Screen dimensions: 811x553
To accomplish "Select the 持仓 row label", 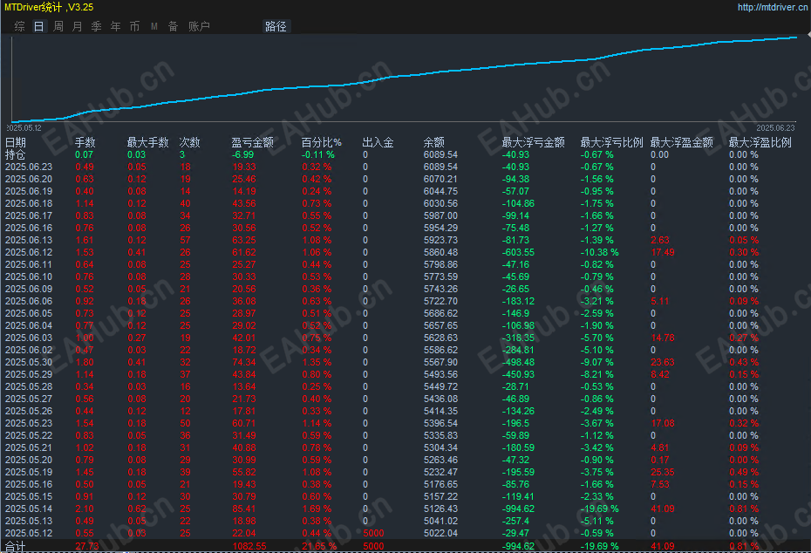I will 16,154.
